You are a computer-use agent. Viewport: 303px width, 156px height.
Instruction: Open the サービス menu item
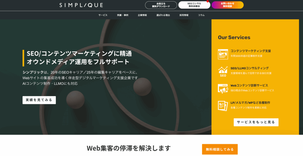(x=103, y=15)
